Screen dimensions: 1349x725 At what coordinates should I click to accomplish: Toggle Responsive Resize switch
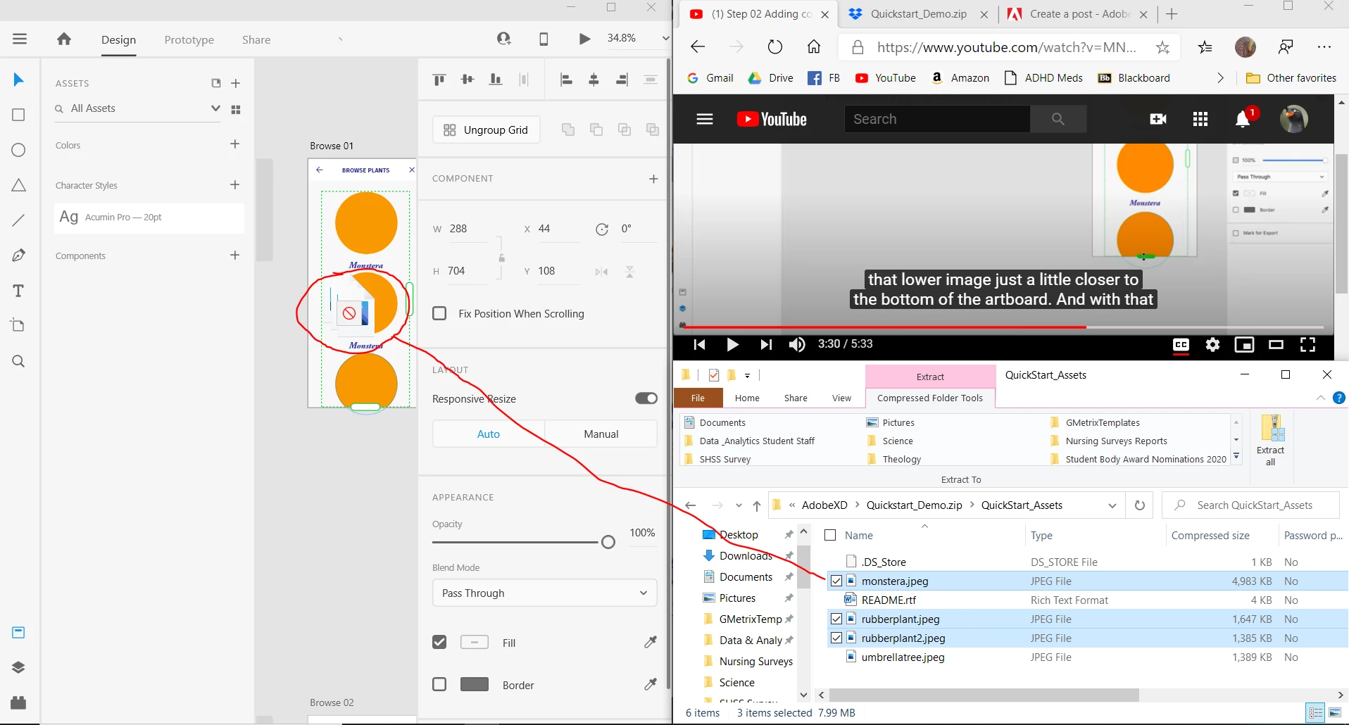point(646,398)
